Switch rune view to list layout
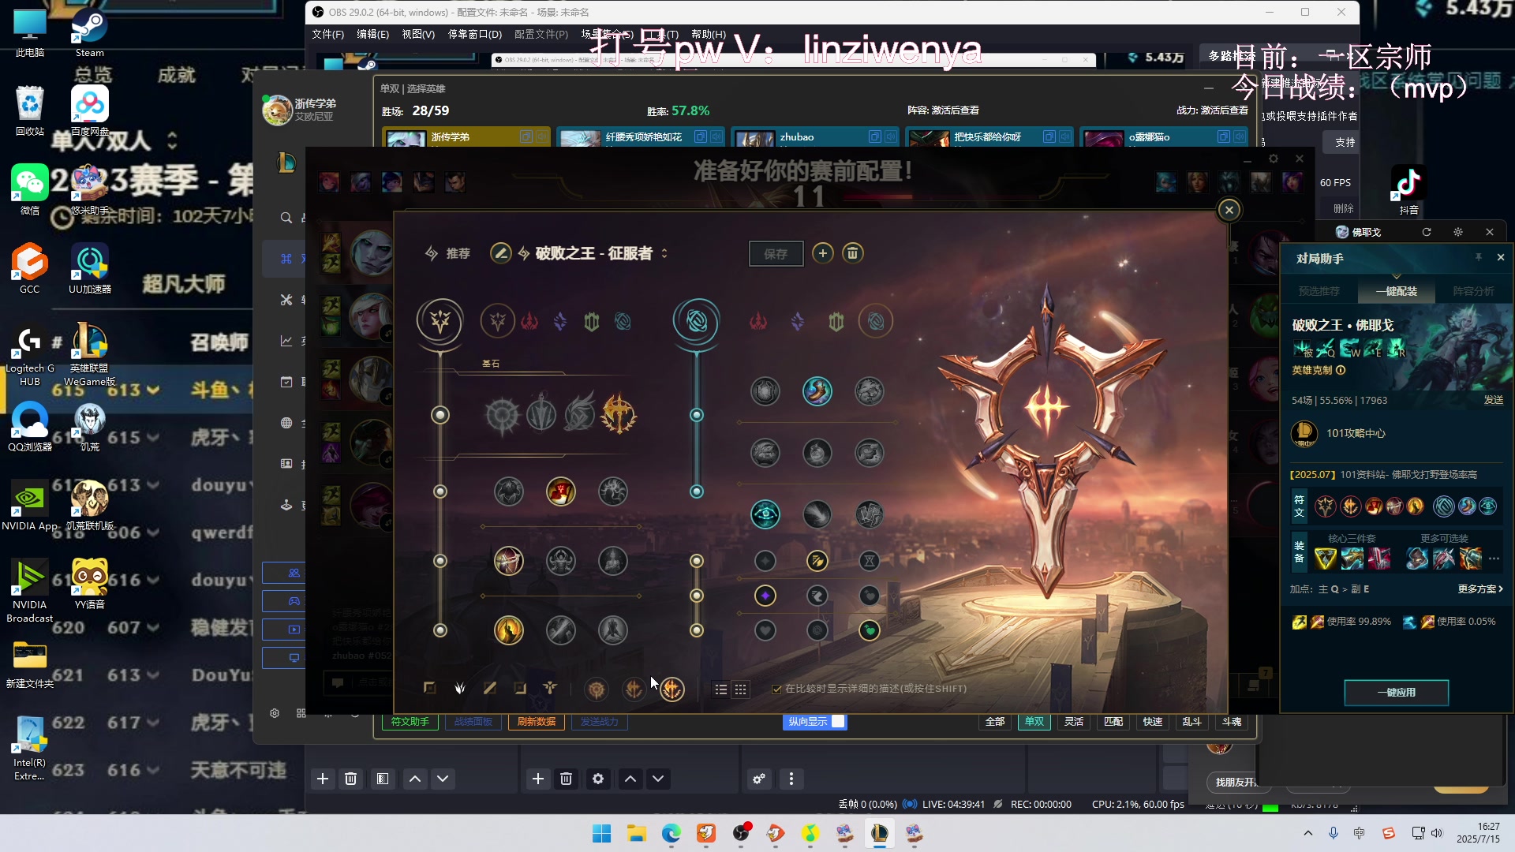Screen dimensions: 1515x852 (721, 689)
